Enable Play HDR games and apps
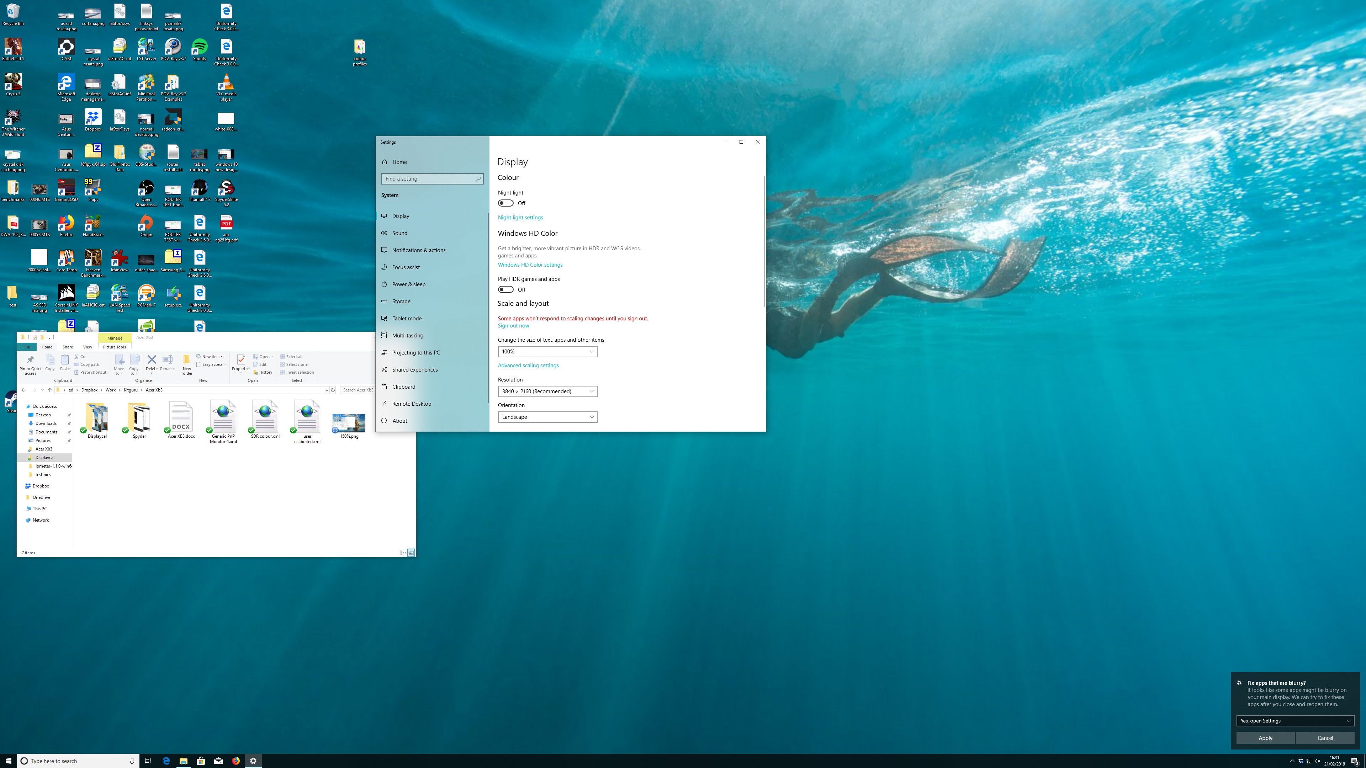The image size is (1366, 768). (506, 289)
